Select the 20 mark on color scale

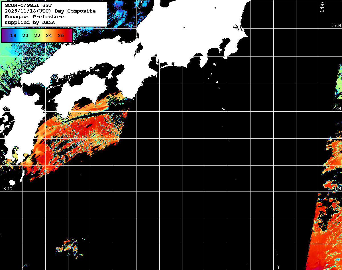pos(25,36)
